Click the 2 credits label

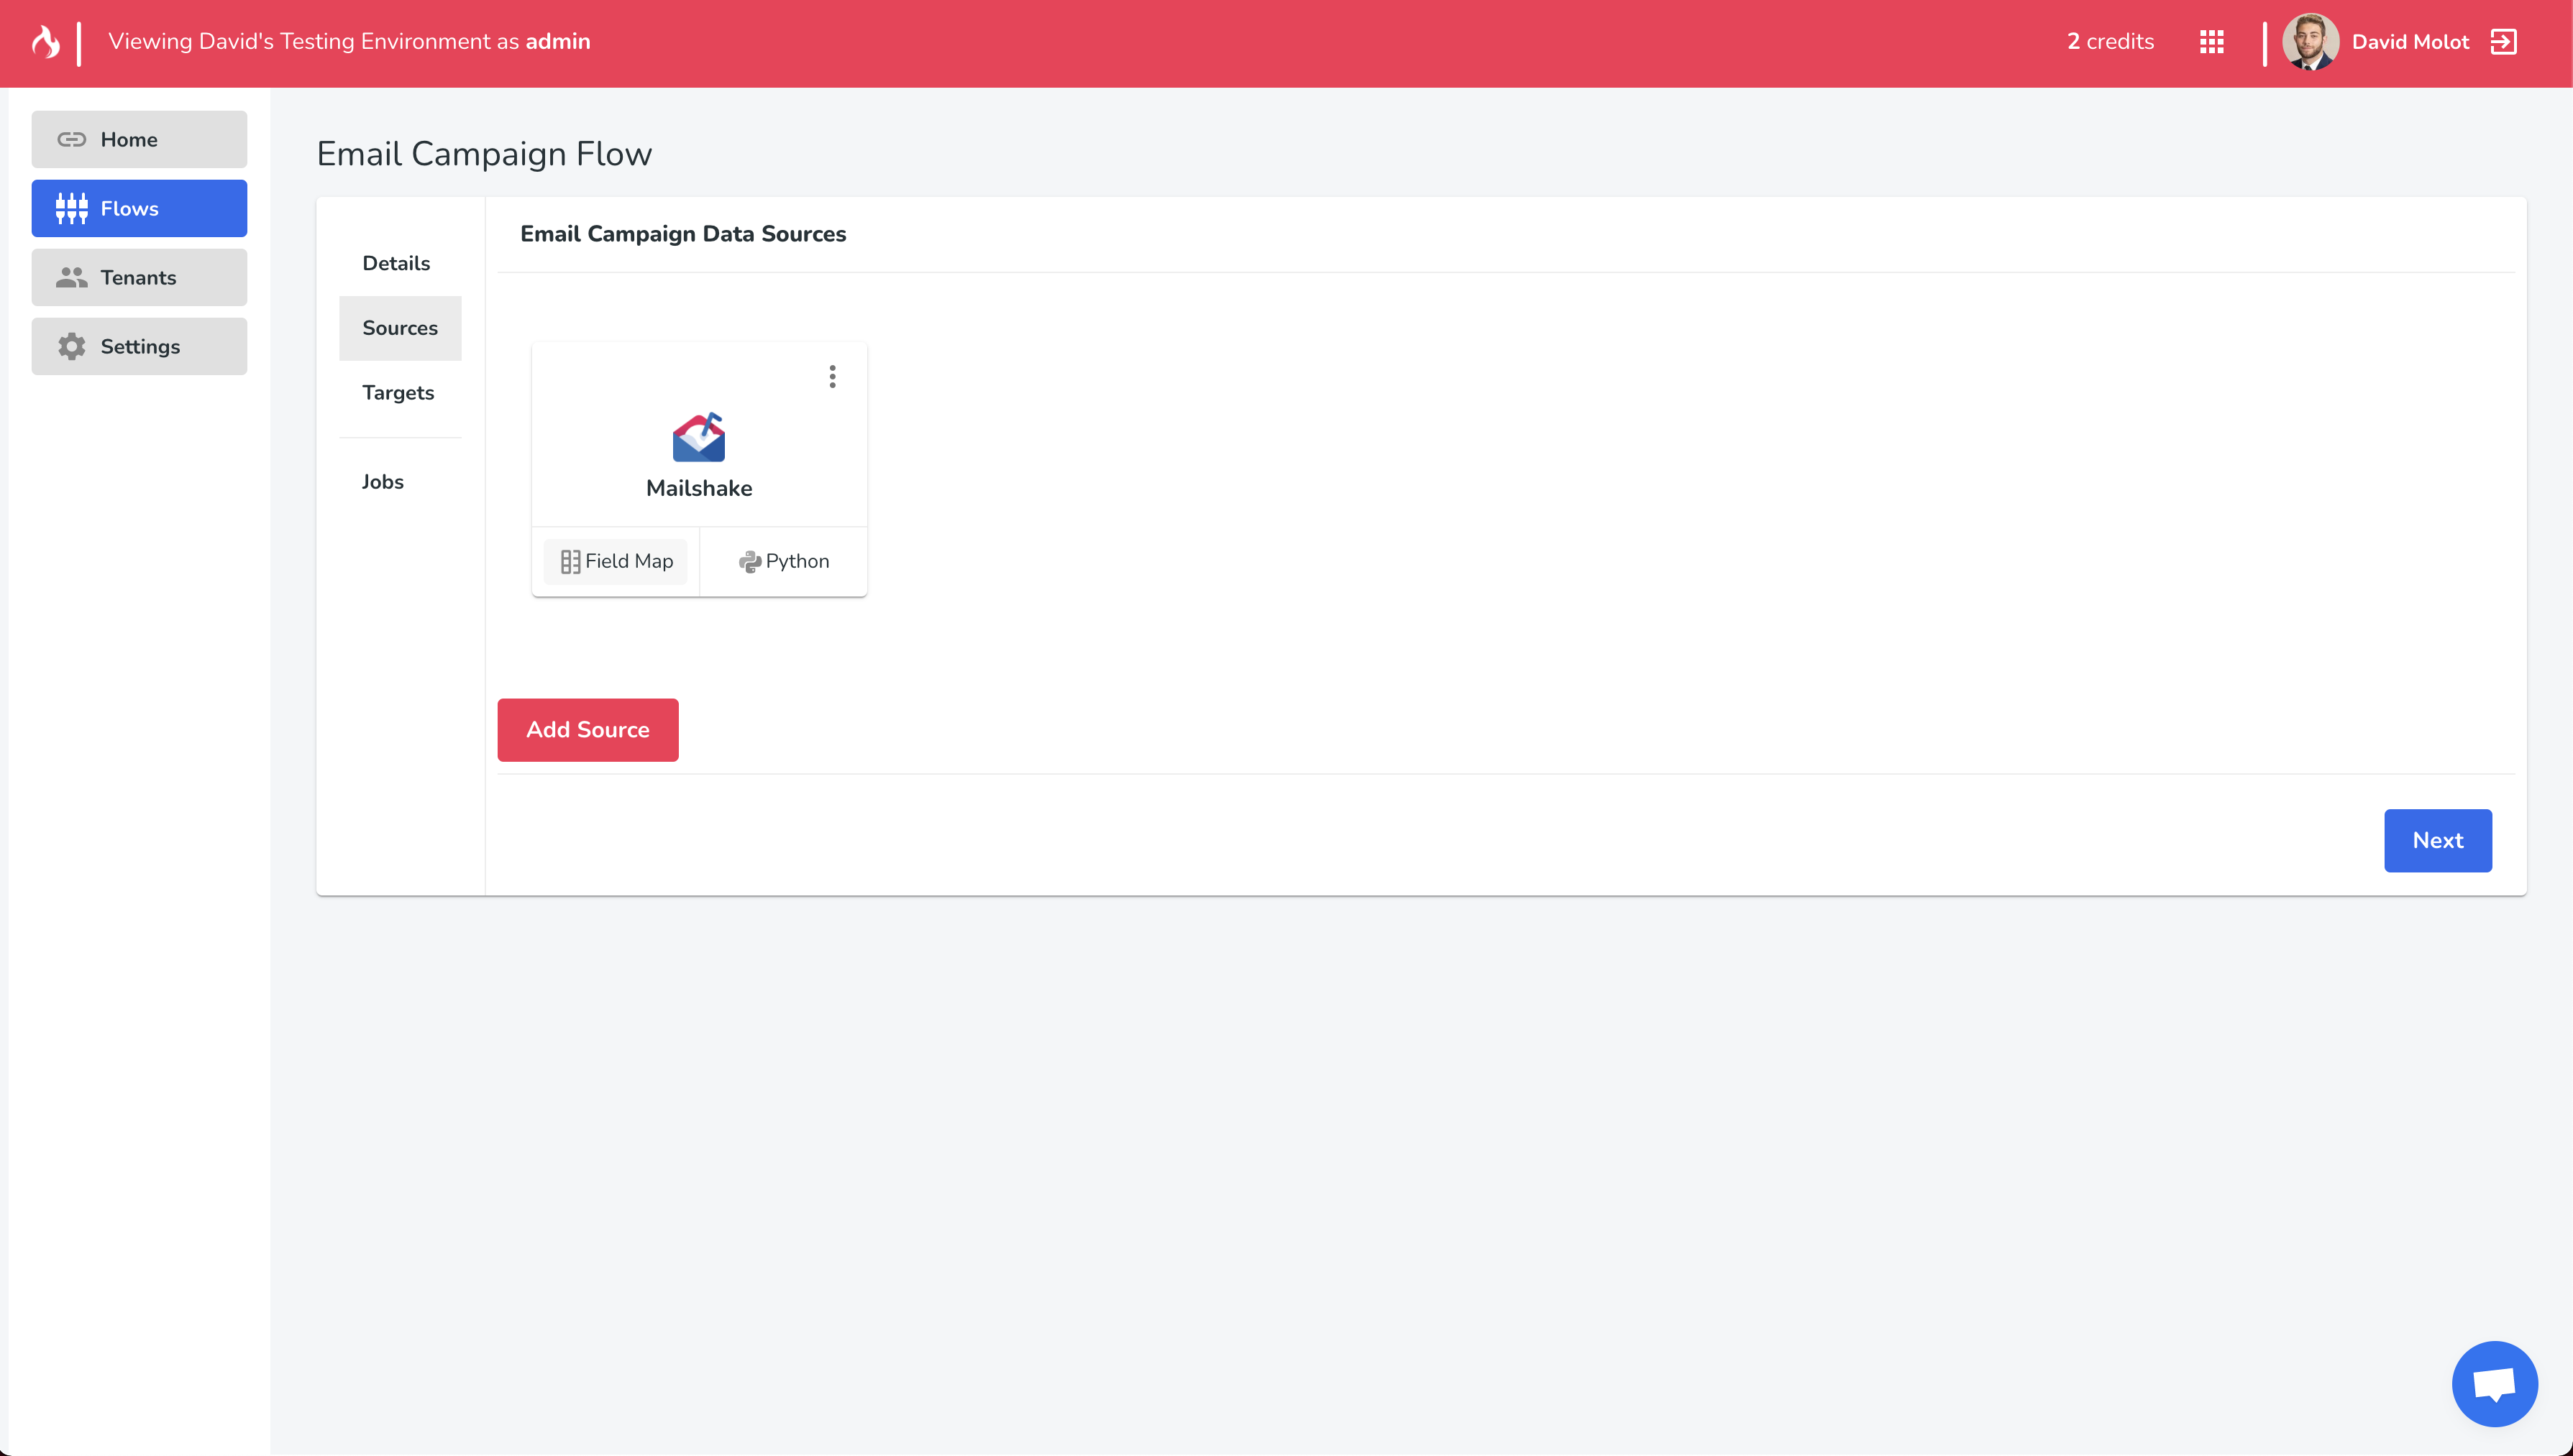coord(2110,42)
